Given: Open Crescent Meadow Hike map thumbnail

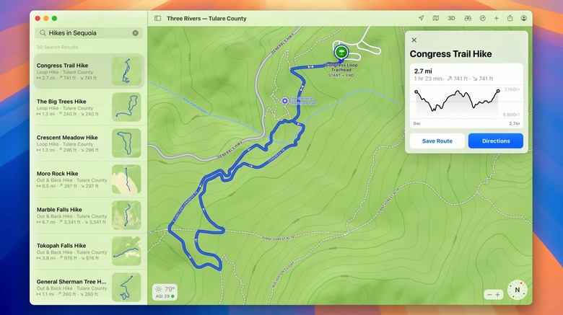Looking at the screenshot, I should [126, 143].
